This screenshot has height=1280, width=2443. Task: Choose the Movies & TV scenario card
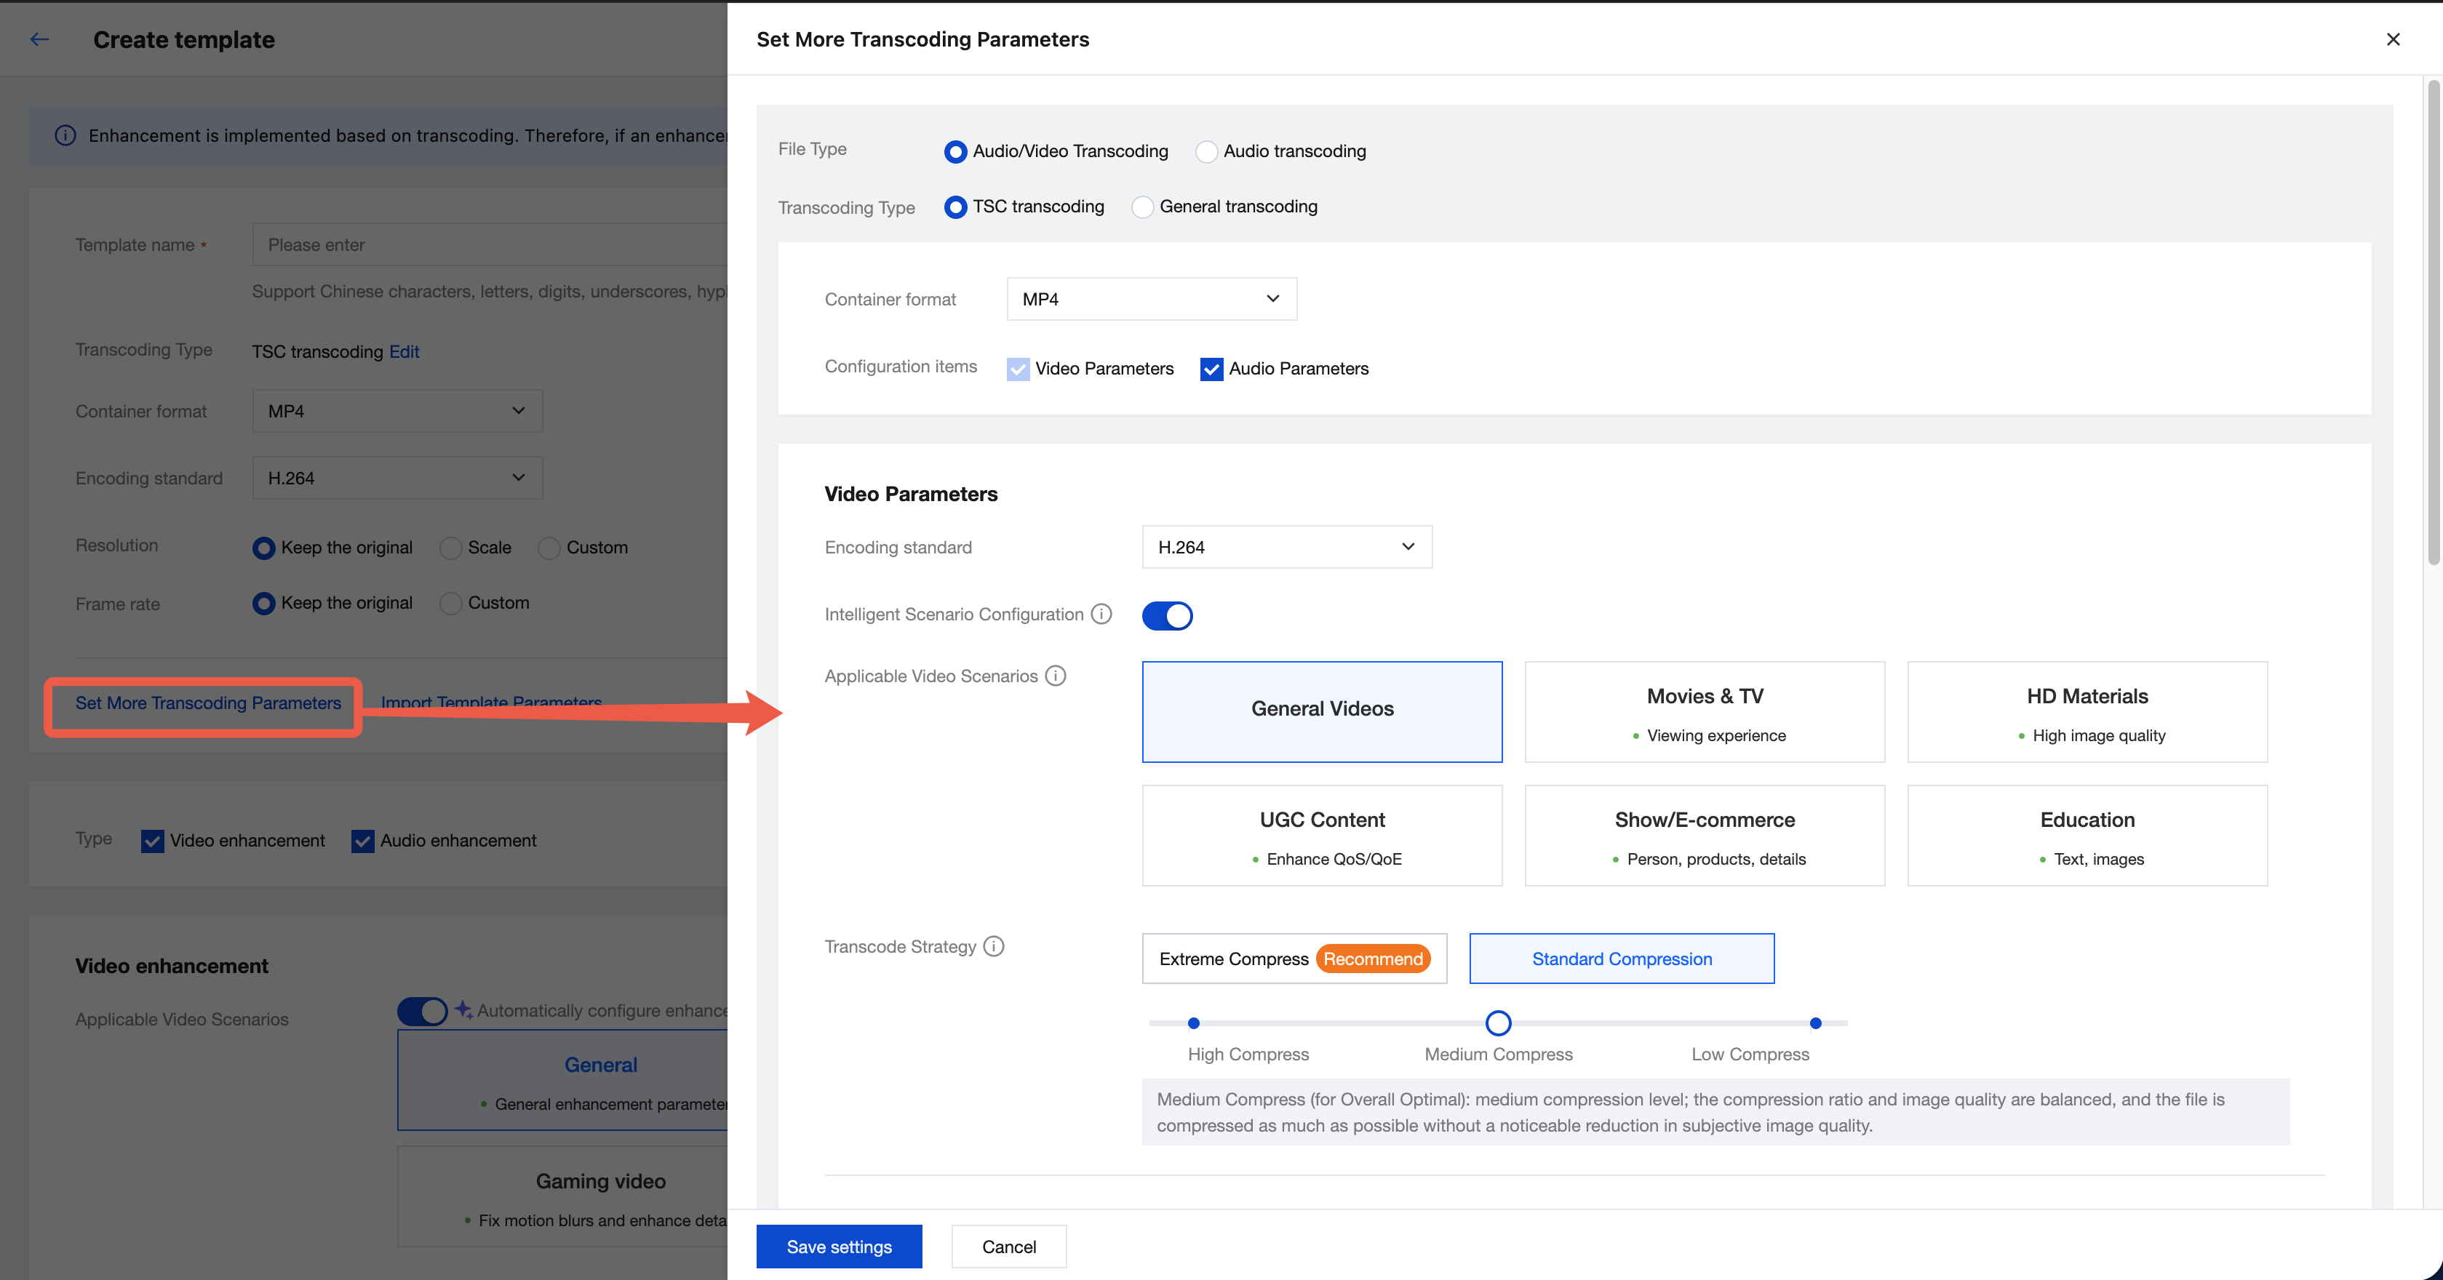point(1703,712)
